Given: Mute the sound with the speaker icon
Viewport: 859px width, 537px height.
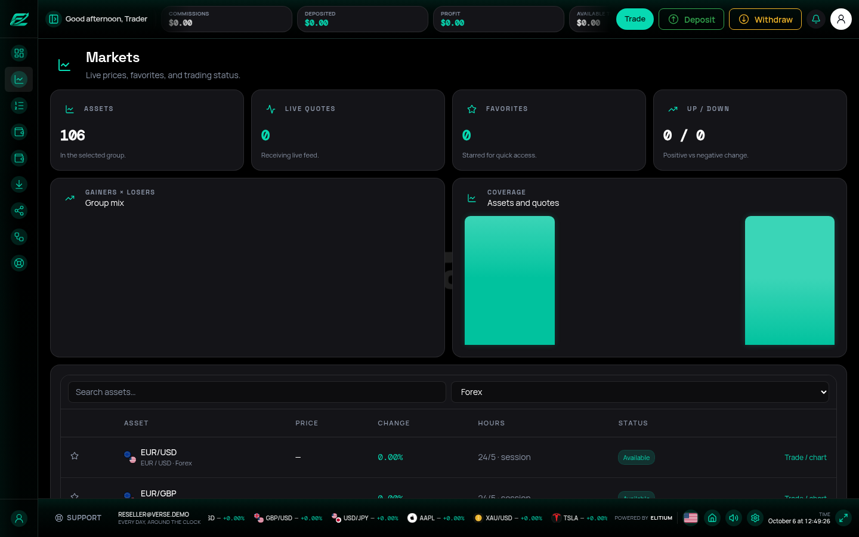Looking at the screenshot, I should [734, 518].
